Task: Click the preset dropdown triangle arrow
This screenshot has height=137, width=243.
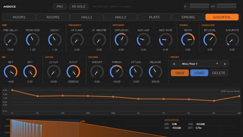Action: pyautogui.click(x=217, y=64)
